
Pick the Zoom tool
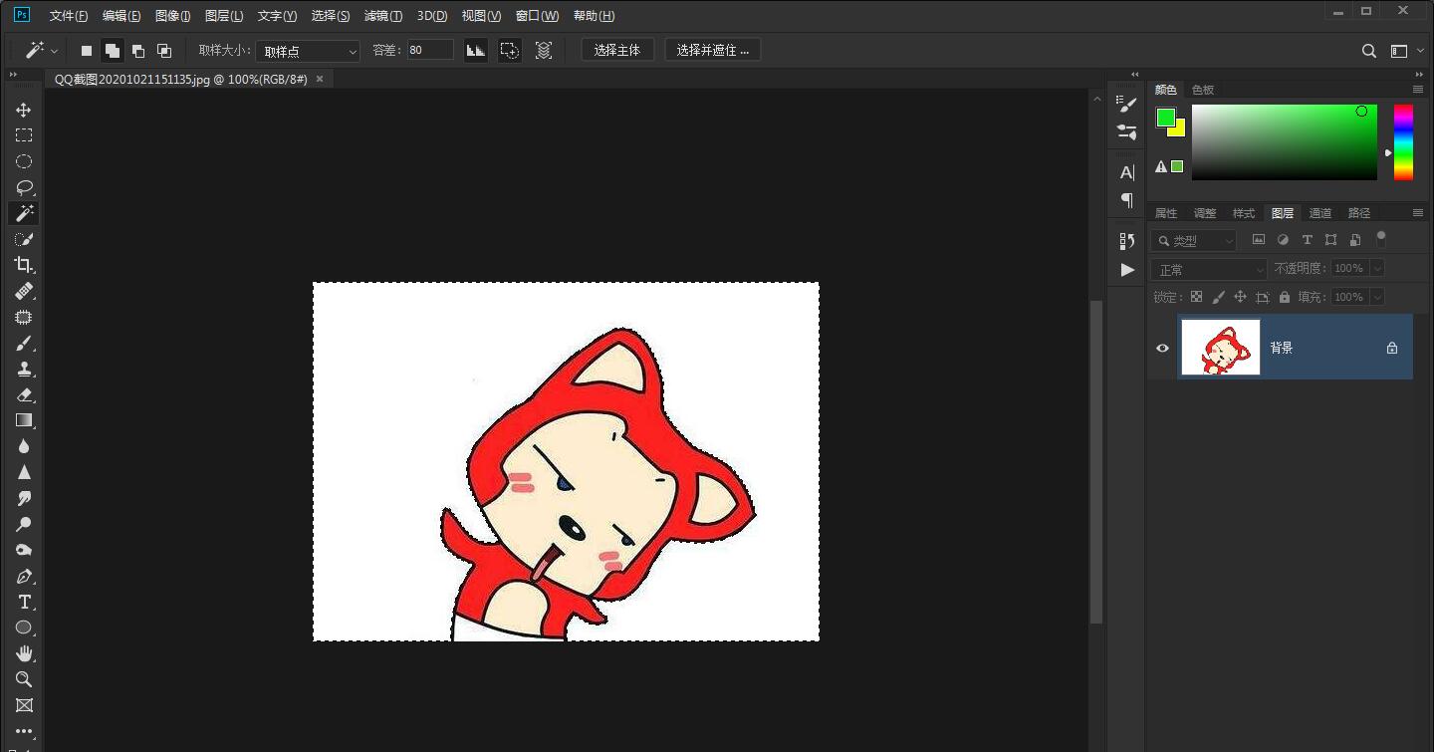[24, 679]
